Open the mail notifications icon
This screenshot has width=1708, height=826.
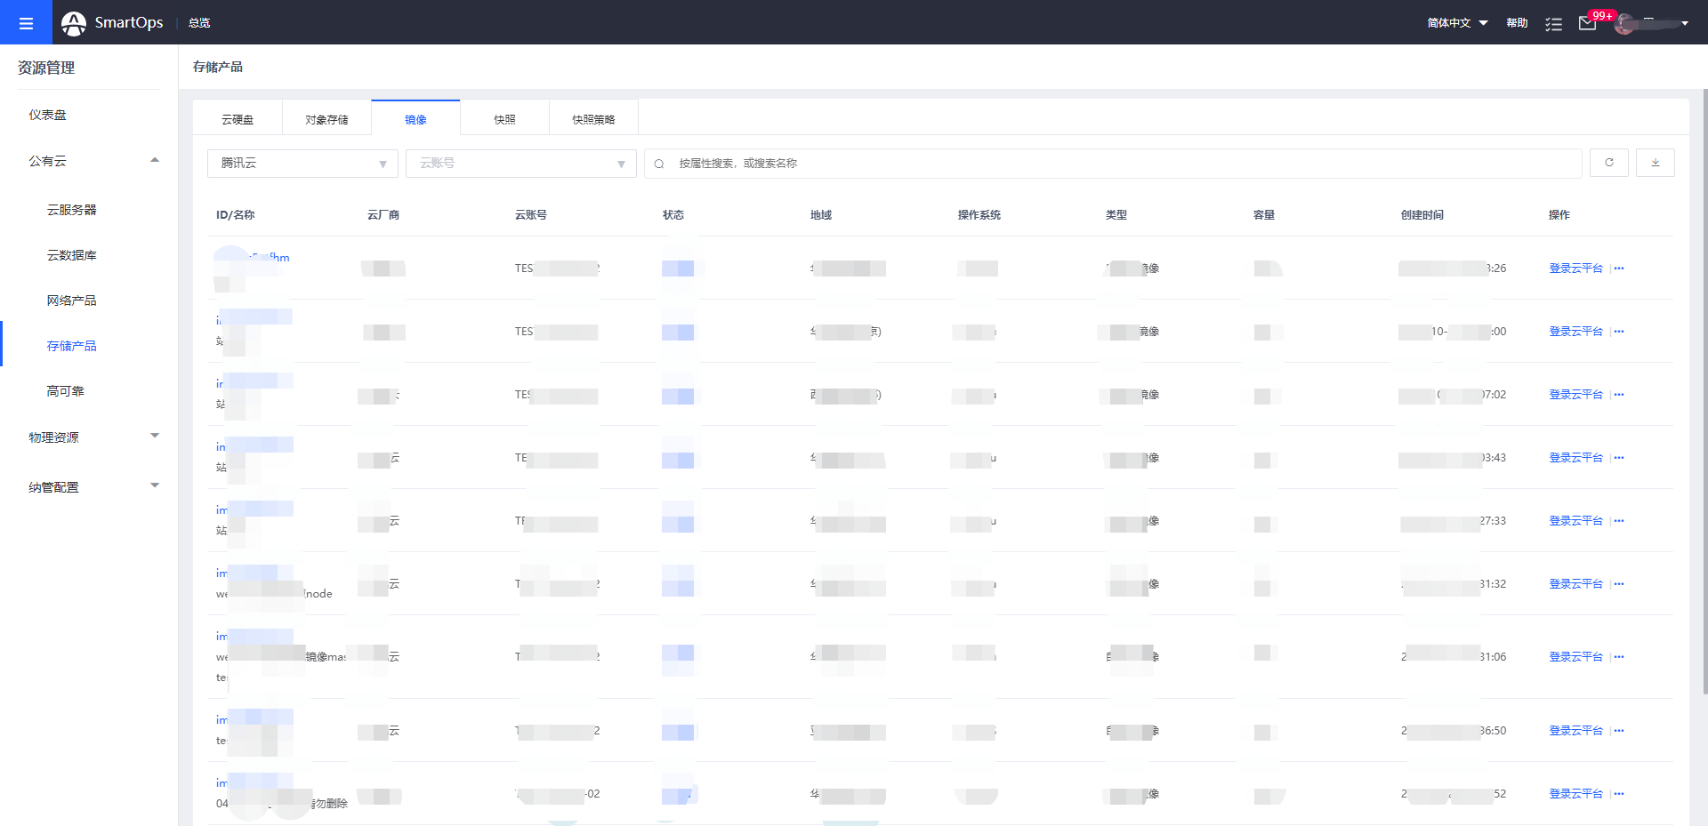tap(1587, 23)
